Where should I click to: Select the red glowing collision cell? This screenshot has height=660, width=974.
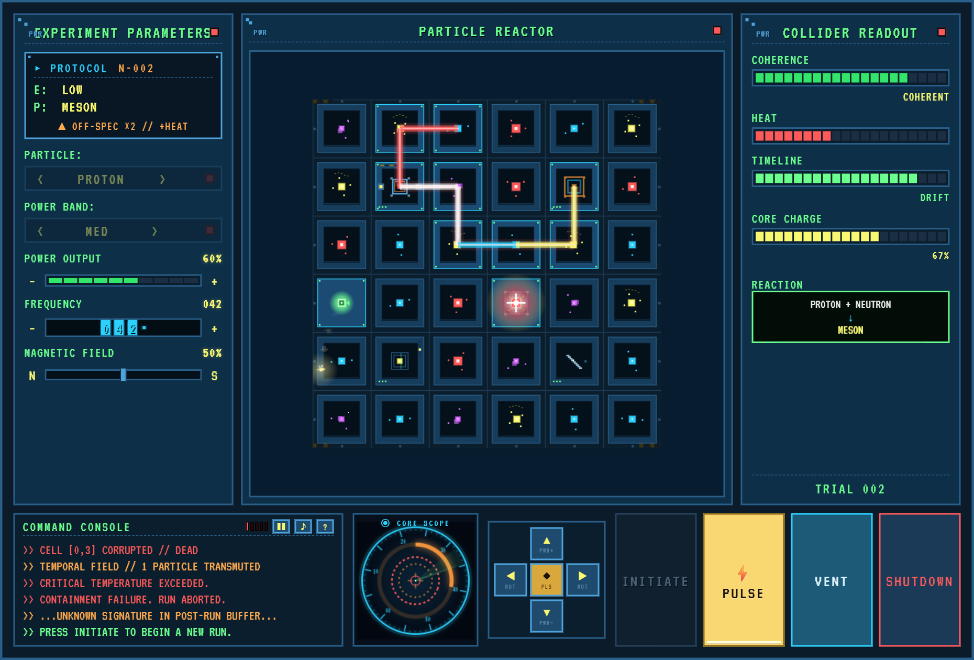click(516, 303)
